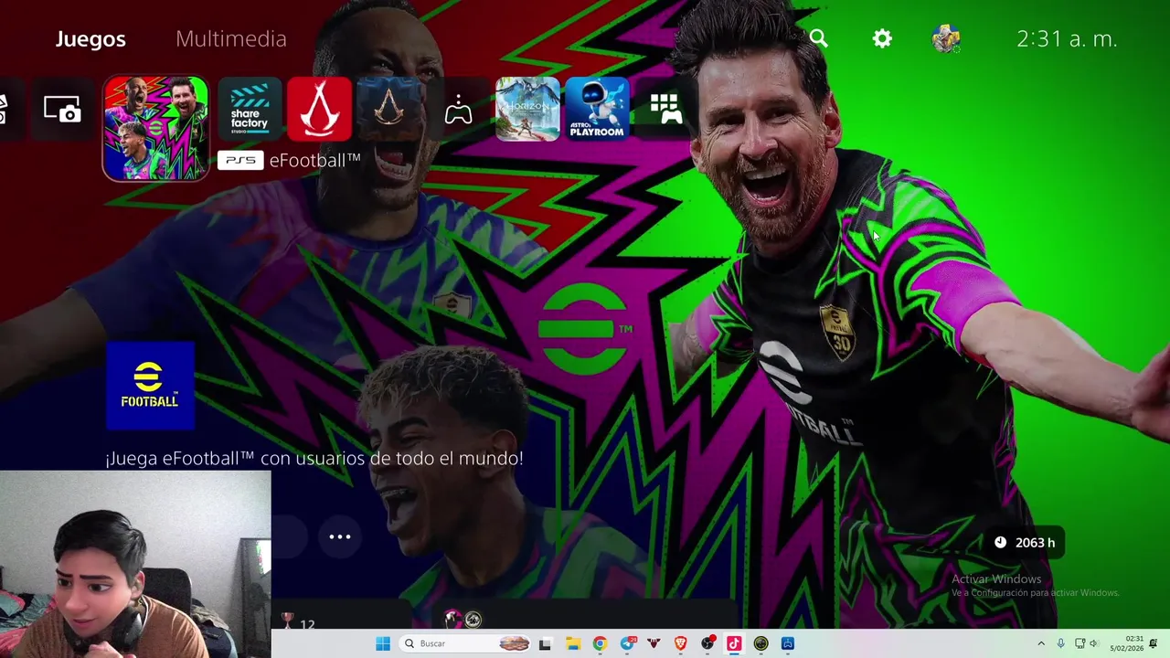Open Telegram from taskbar
The width and height of the screenshot is (1170, 658).
tap(626, 643)
